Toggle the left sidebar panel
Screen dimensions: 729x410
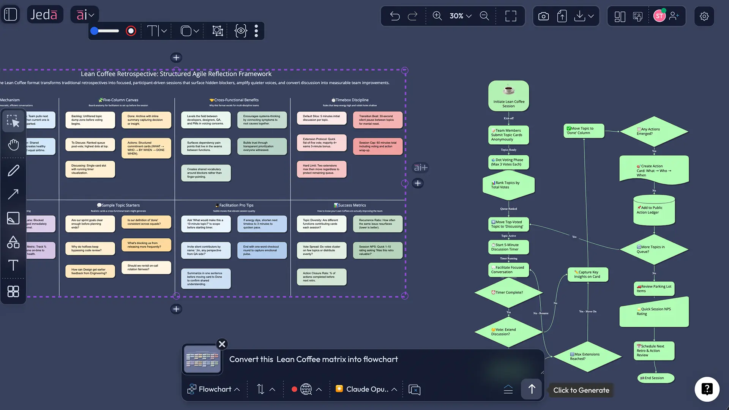[x=10, y=14]
